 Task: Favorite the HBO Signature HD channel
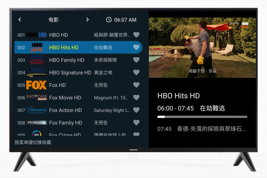click(x=136, y=72)
